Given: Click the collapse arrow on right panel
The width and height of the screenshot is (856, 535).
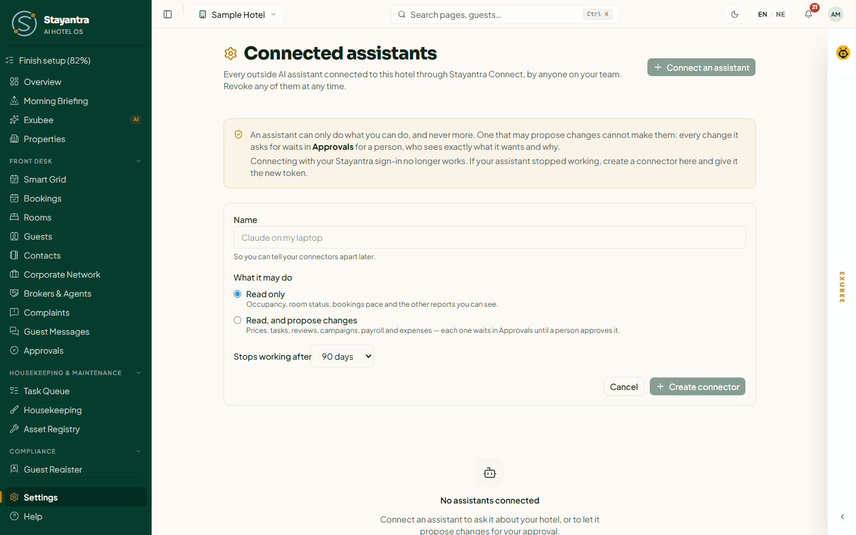Looking at the screenshot, I should [842, 517].
